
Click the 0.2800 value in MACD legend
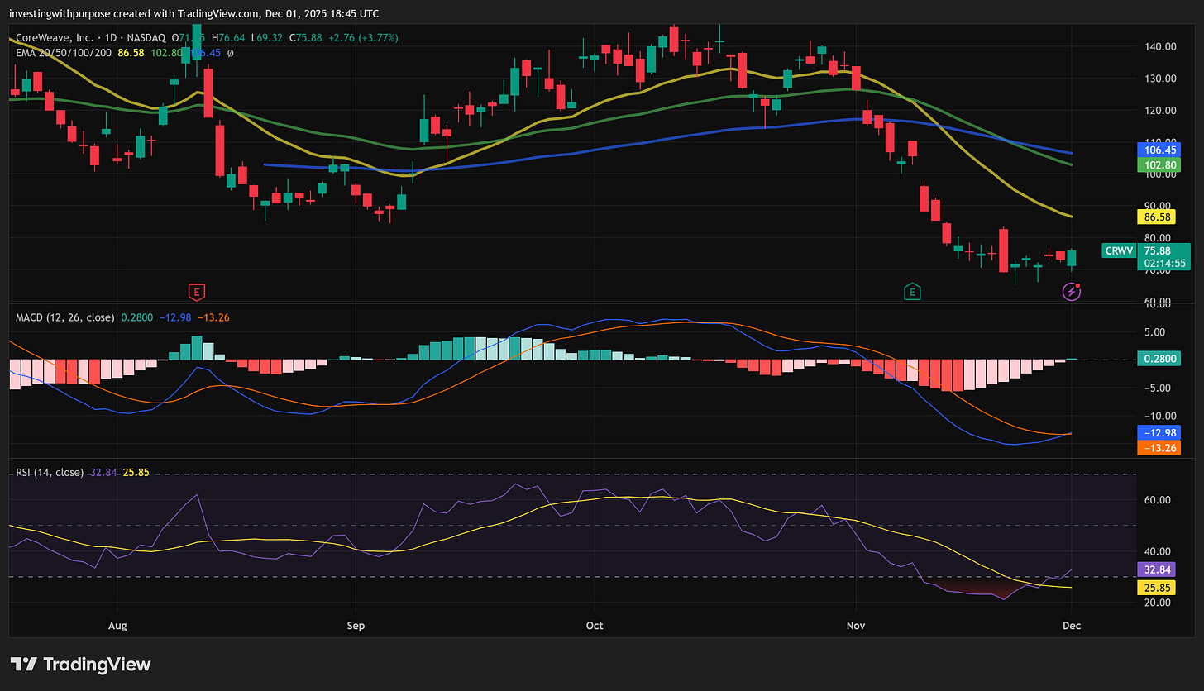[137, 317]
